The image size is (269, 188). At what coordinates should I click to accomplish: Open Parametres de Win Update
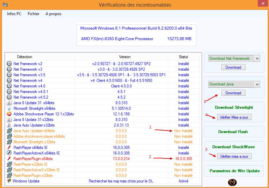235,171
